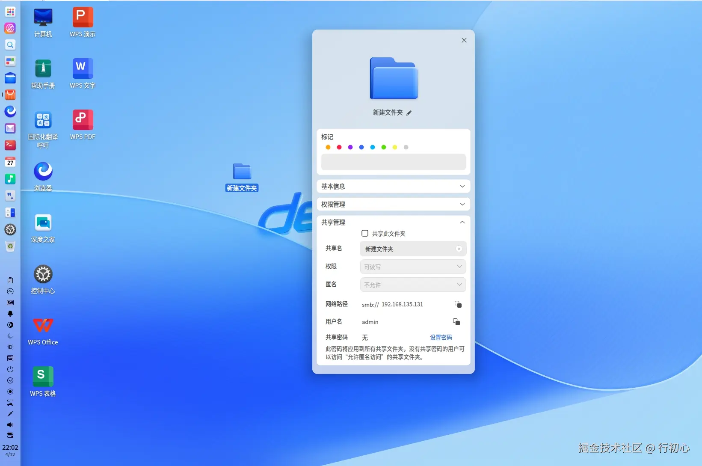This screenshot has width=702, height=466.
Task: Pick the purple tag color
Action: [350, 147]
